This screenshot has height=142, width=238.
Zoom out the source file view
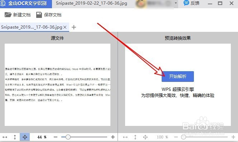[56, 137]
